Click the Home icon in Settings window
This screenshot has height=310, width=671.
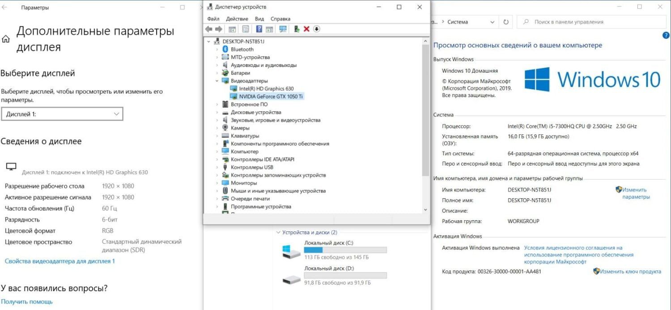pos(6,39)
